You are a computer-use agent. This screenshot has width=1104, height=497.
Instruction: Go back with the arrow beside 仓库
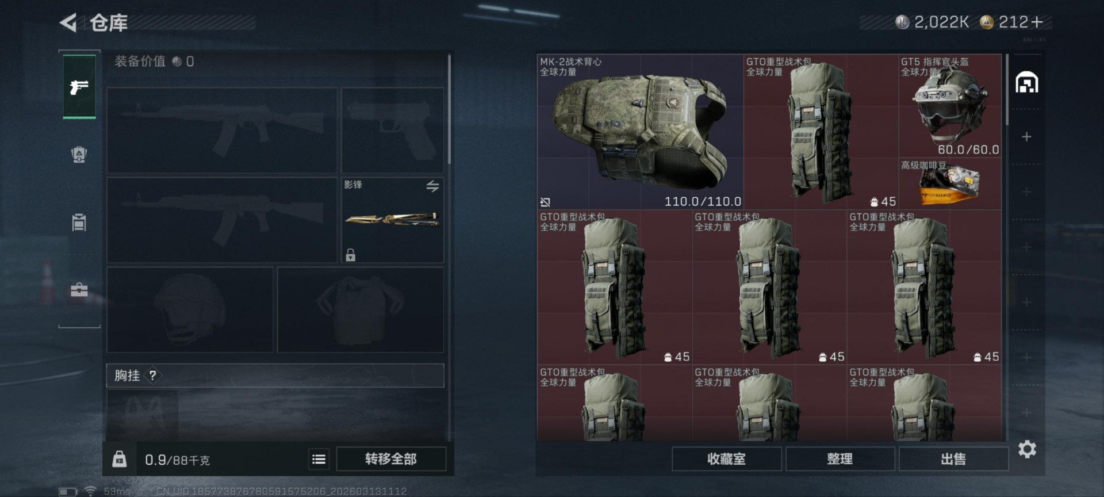tap(68, 23)
